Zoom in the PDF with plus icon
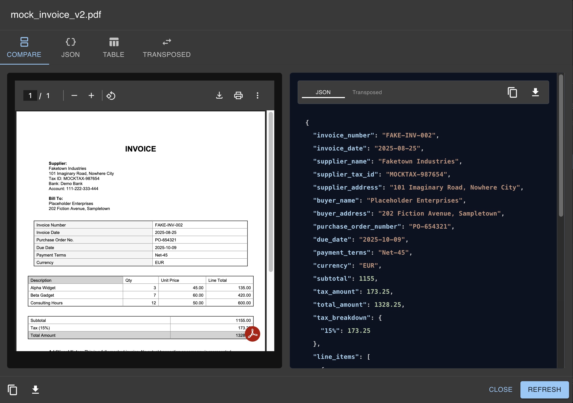Screen dimensions: 573x403 point(91,95)
